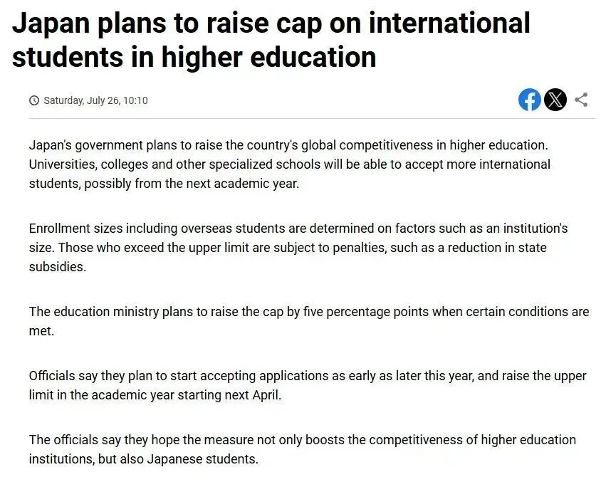Click the line starting "Enrollment sizes including overseas"
The width and height of the screenshot is (606, 477).
point(298,229)
